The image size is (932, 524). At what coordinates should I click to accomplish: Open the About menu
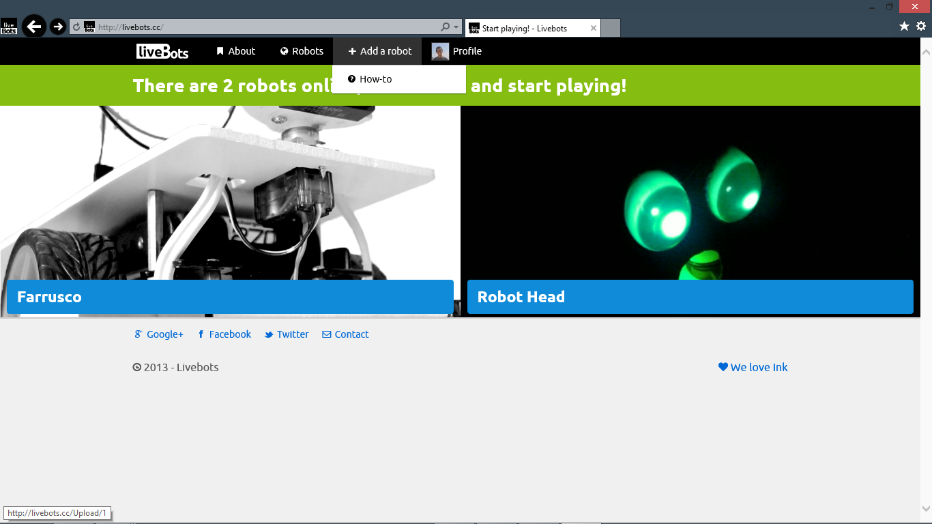click(240, 50)
